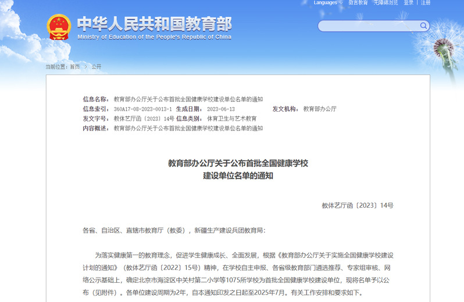This screenshot has height=302, width=464.
Task: Click paragraph line mentioning 〔2022〕15号
Action: coord(237,268)
